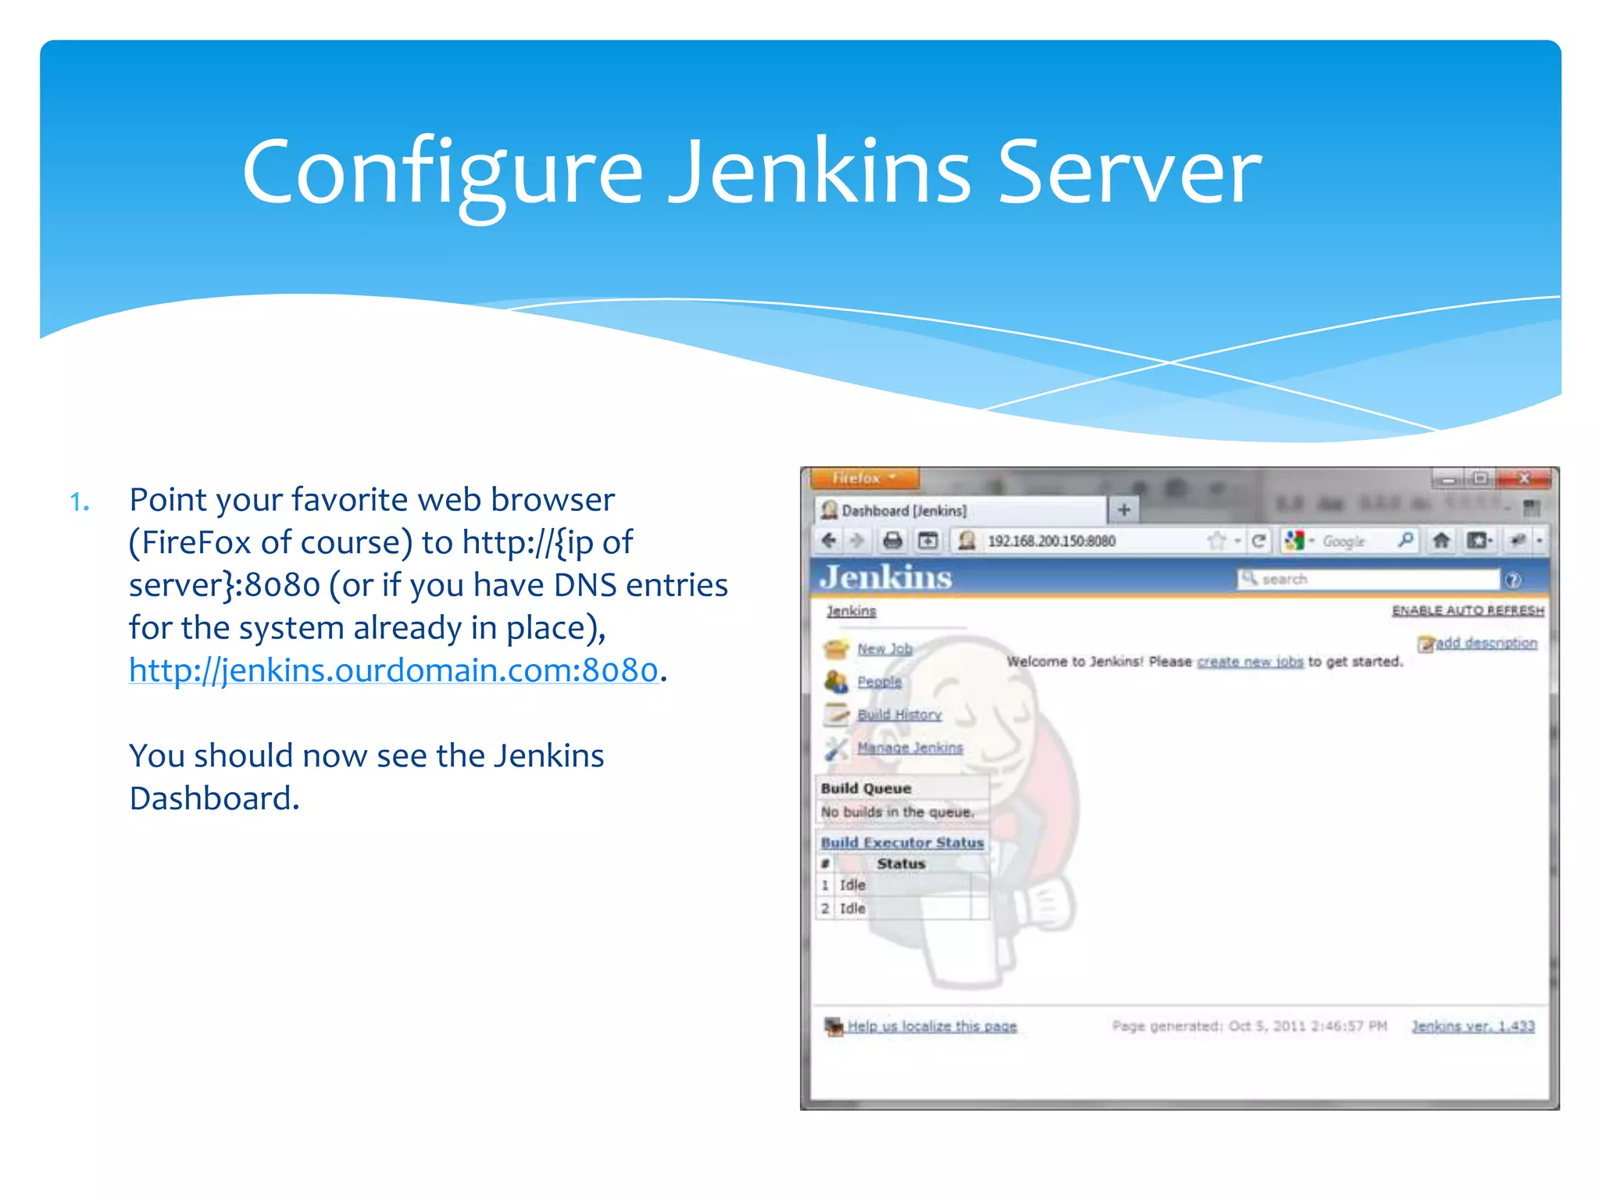The image size is (1600, 1200).
Task: Reload the current page
Action: pos(1259,541)
